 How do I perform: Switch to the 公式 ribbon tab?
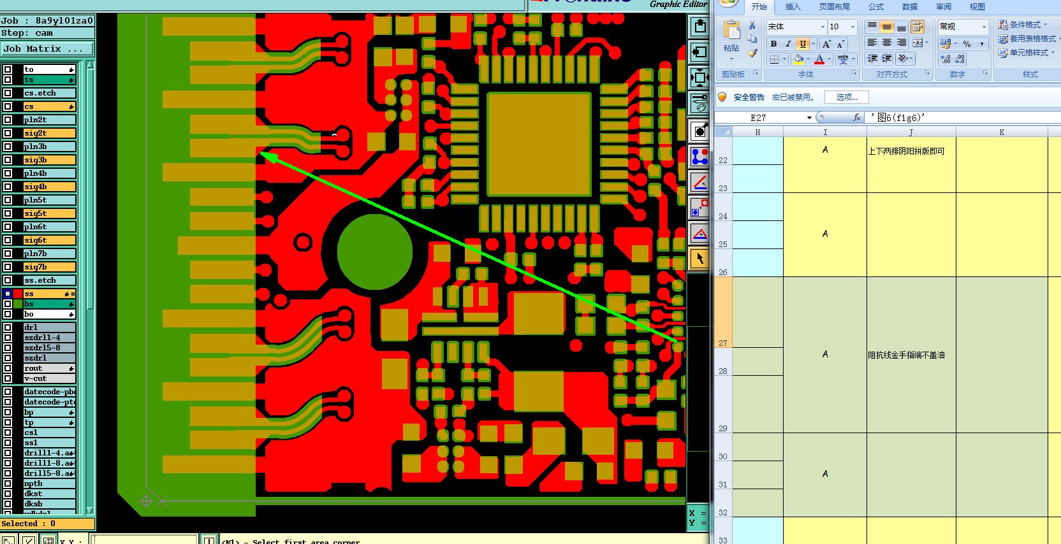(876, 7)
